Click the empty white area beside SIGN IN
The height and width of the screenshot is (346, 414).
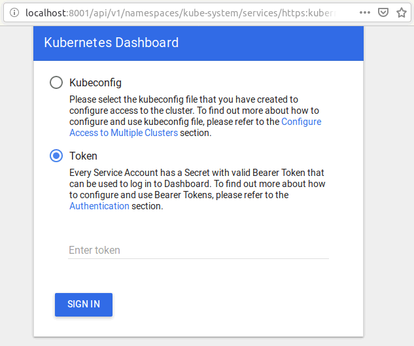[x=235, y=305]
